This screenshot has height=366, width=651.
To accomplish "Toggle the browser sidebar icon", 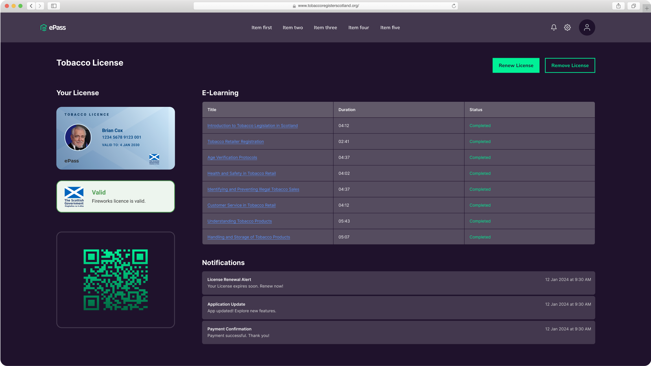I will click(53, 6).
